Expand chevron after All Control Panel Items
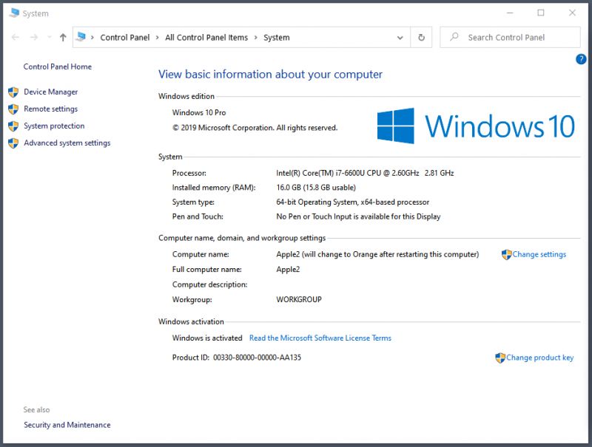 [255, 38]
